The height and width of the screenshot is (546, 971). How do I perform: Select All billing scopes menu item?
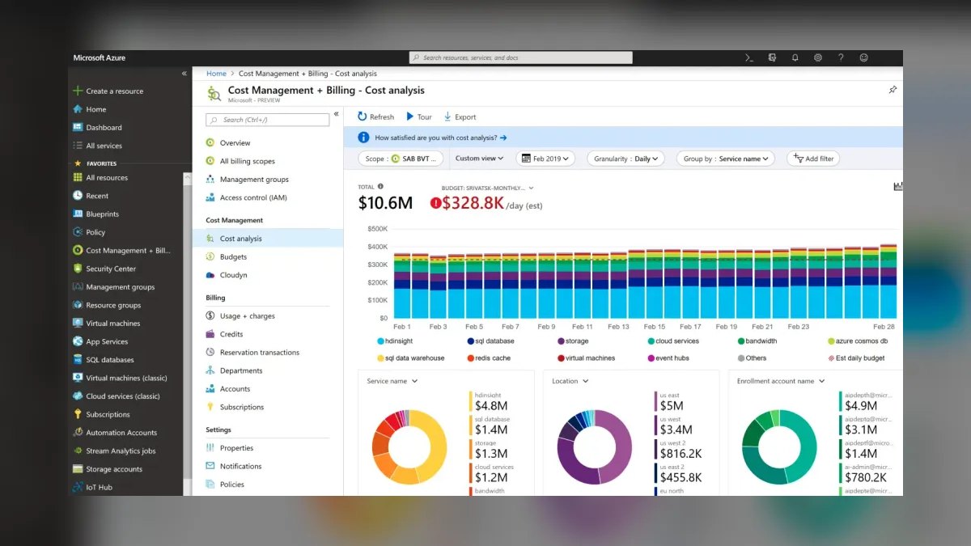[x=247, y=161]
